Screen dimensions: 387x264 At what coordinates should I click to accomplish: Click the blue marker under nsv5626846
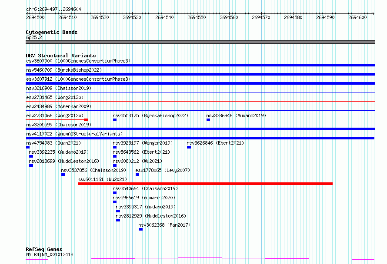(189, 147)
